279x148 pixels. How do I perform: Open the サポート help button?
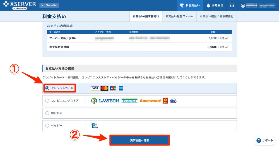(x=265, y=140)
